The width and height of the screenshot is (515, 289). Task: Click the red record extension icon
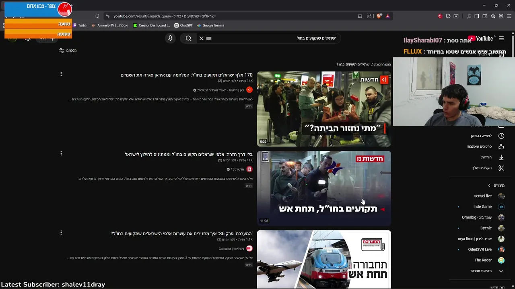pyautogui.click(x=440, y=16)
